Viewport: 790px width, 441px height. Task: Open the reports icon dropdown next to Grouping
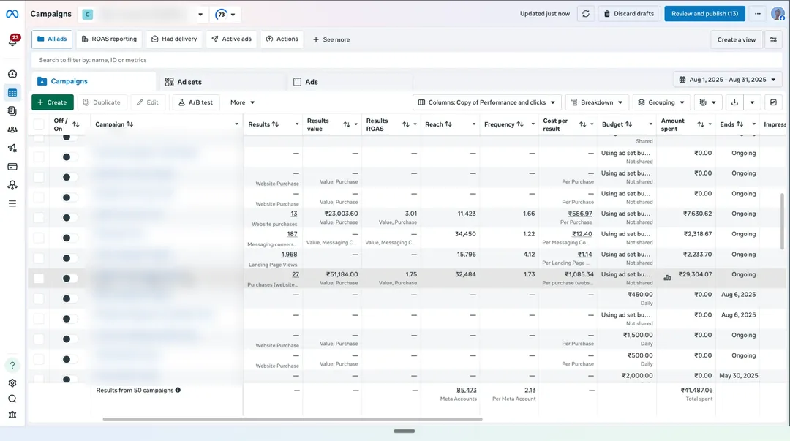tap(708, 102)
